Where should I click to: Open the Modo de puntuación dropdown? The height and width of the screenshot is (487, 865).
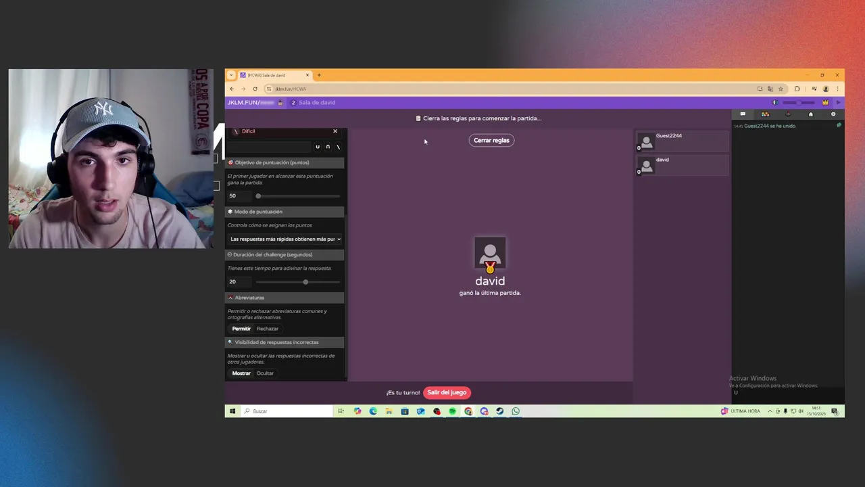[x=285, y=239]
